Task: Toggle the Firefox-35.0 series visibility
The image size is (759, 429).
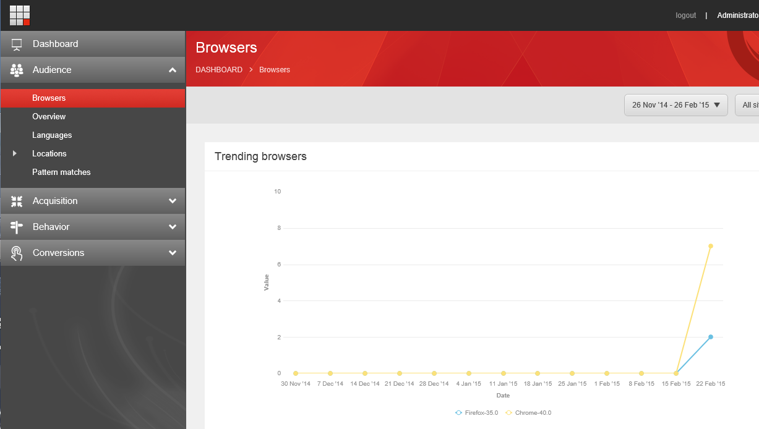Action: click(x=476, y=412)
